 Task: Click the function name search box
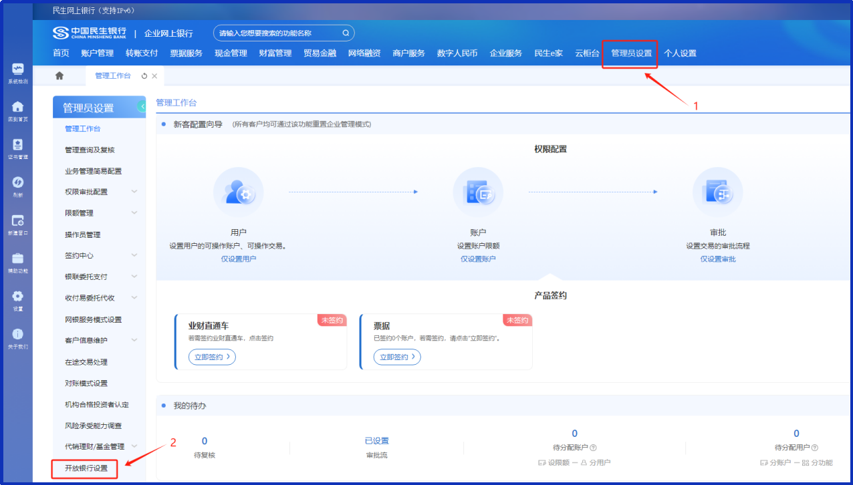tap(277, 33)
